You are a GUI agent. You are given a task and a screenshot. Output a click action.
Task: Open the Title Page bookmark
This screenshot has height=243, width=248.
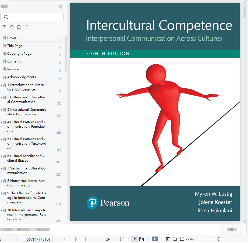tap(15, 46)
